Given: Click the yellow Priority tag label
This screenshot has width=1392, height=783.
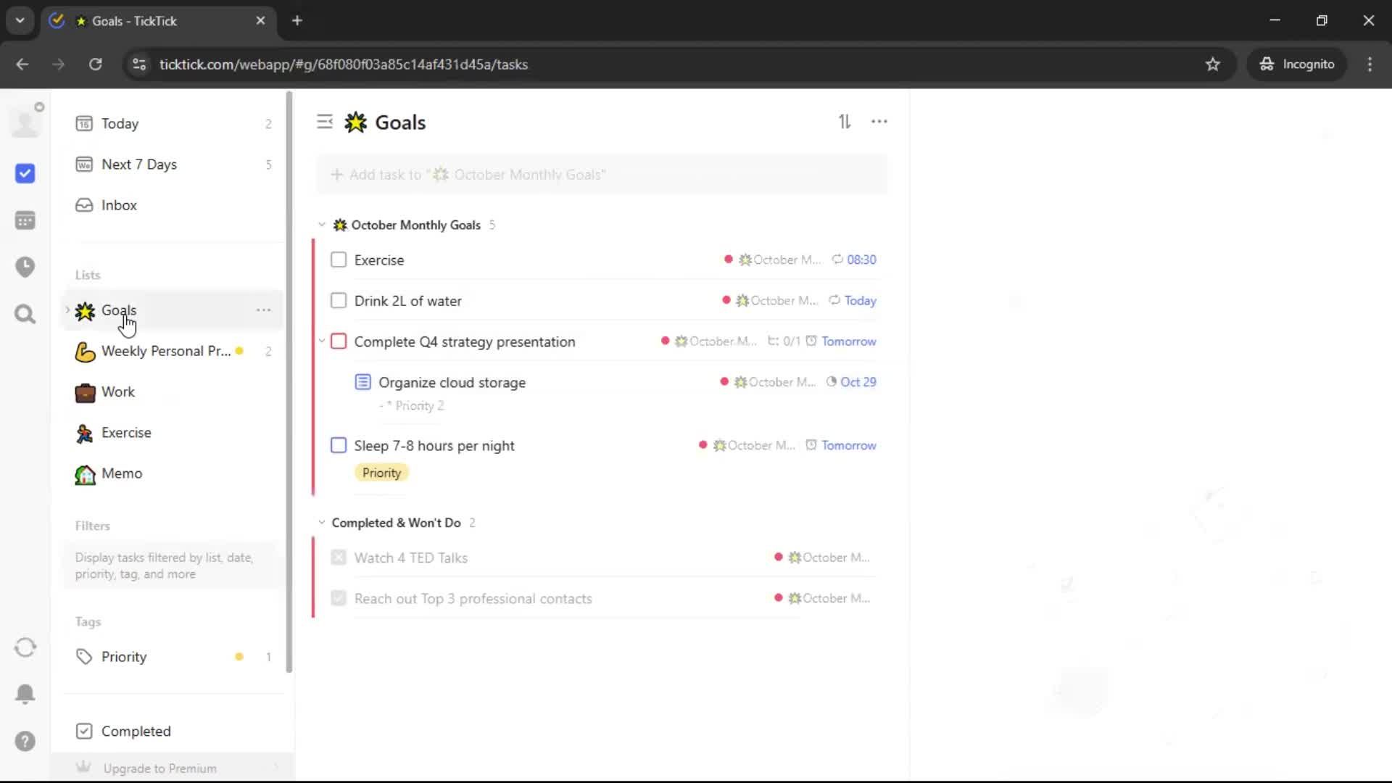Looking at the screenshot, I should pos(381,473).
